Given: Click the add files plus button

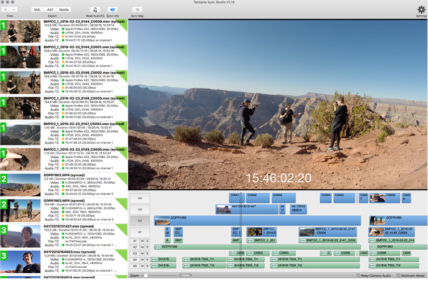Looking at the screenshot, I should click(6, 10).
